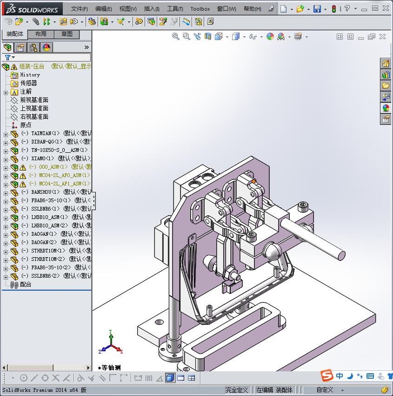Expand the DIBAN-QG<1> tree node
393x396 pixels.
point(6,143)
